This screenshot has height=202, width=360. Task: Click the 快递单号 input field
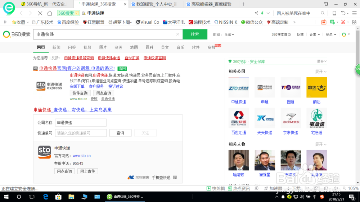(x=81, y=133)
